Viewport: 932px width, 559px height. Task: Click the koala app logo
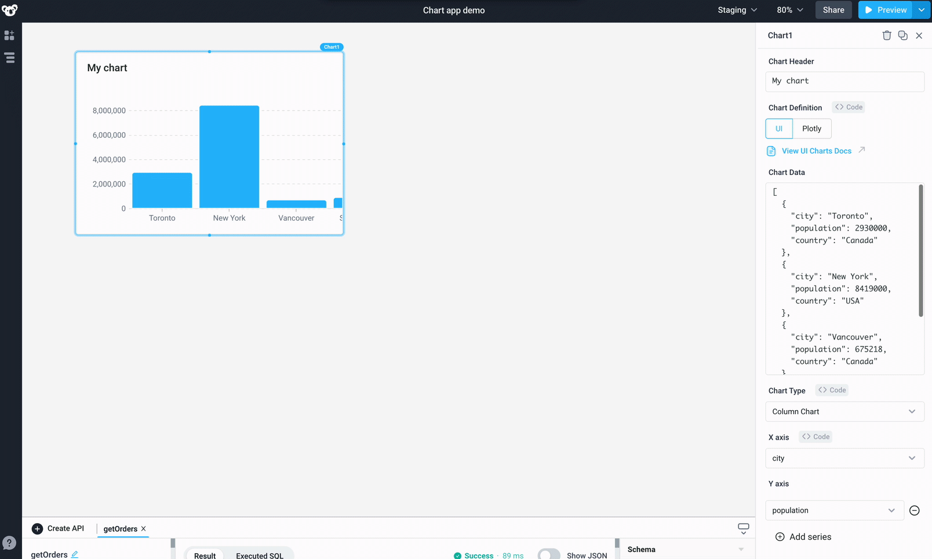[x=9, y=10]
